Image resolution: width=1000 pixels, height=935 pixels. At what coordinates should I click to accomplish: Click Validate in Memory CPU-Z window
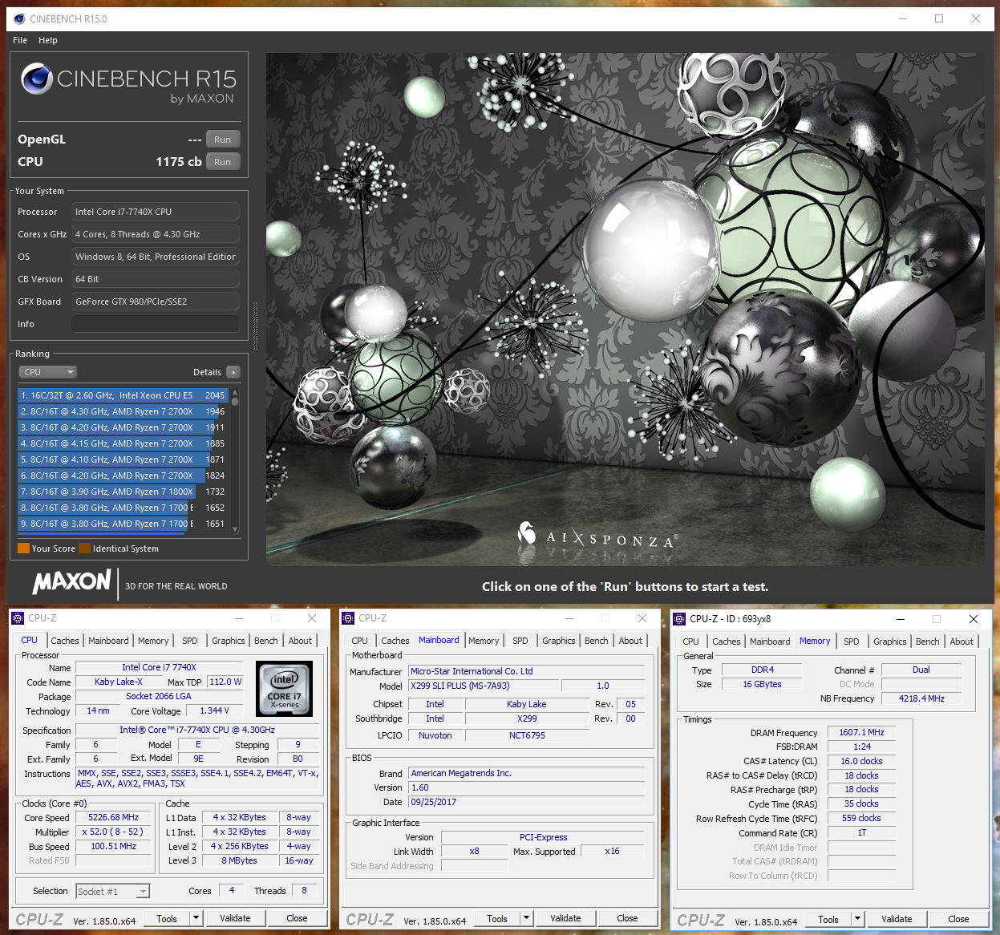[897, 919]
